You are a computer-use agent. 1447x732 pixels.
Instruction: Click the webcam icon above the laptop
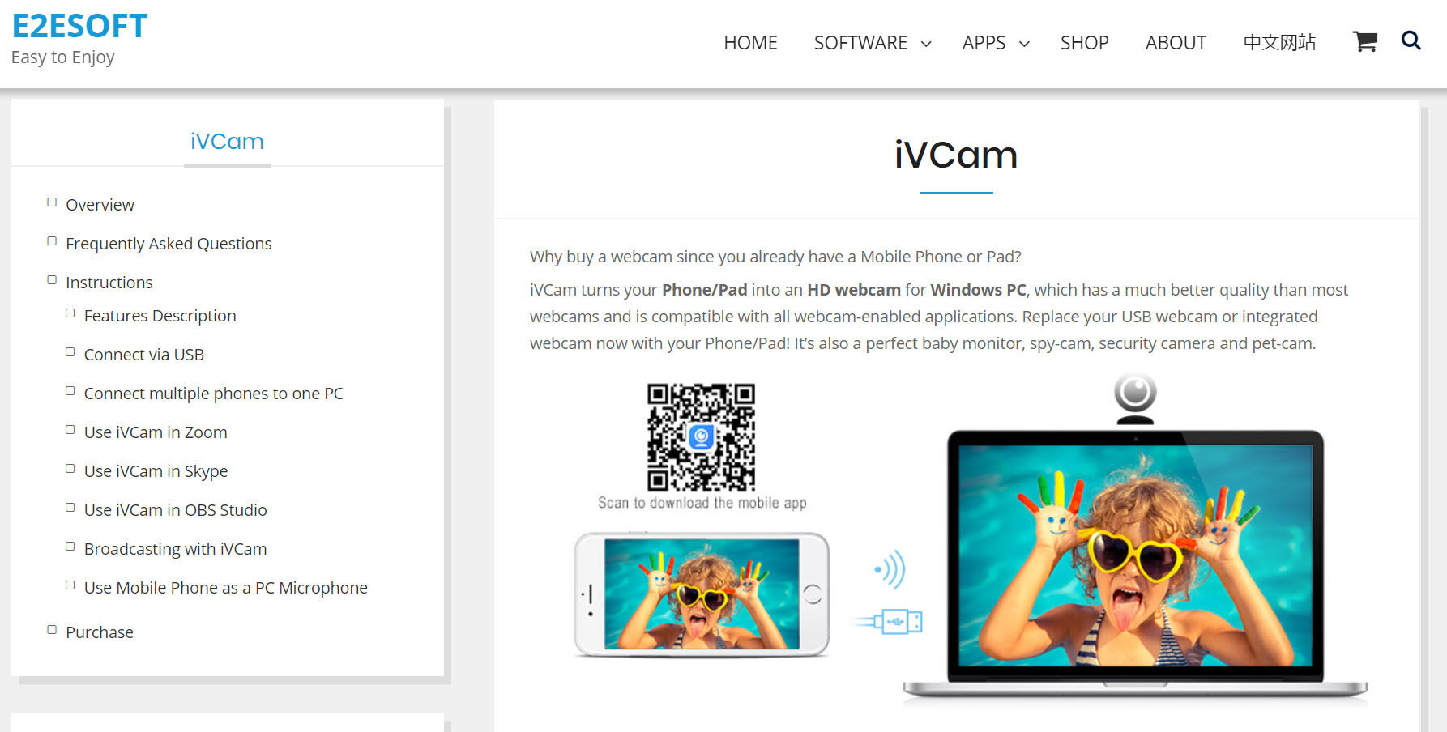[1135, 398]
